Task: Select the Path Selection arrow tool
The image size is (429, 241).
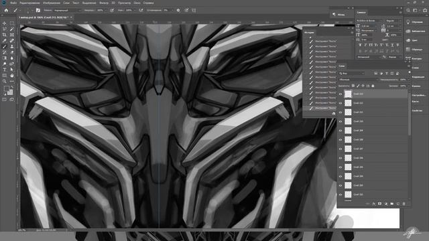Action: pyautogui.click(x=12, y=70)
